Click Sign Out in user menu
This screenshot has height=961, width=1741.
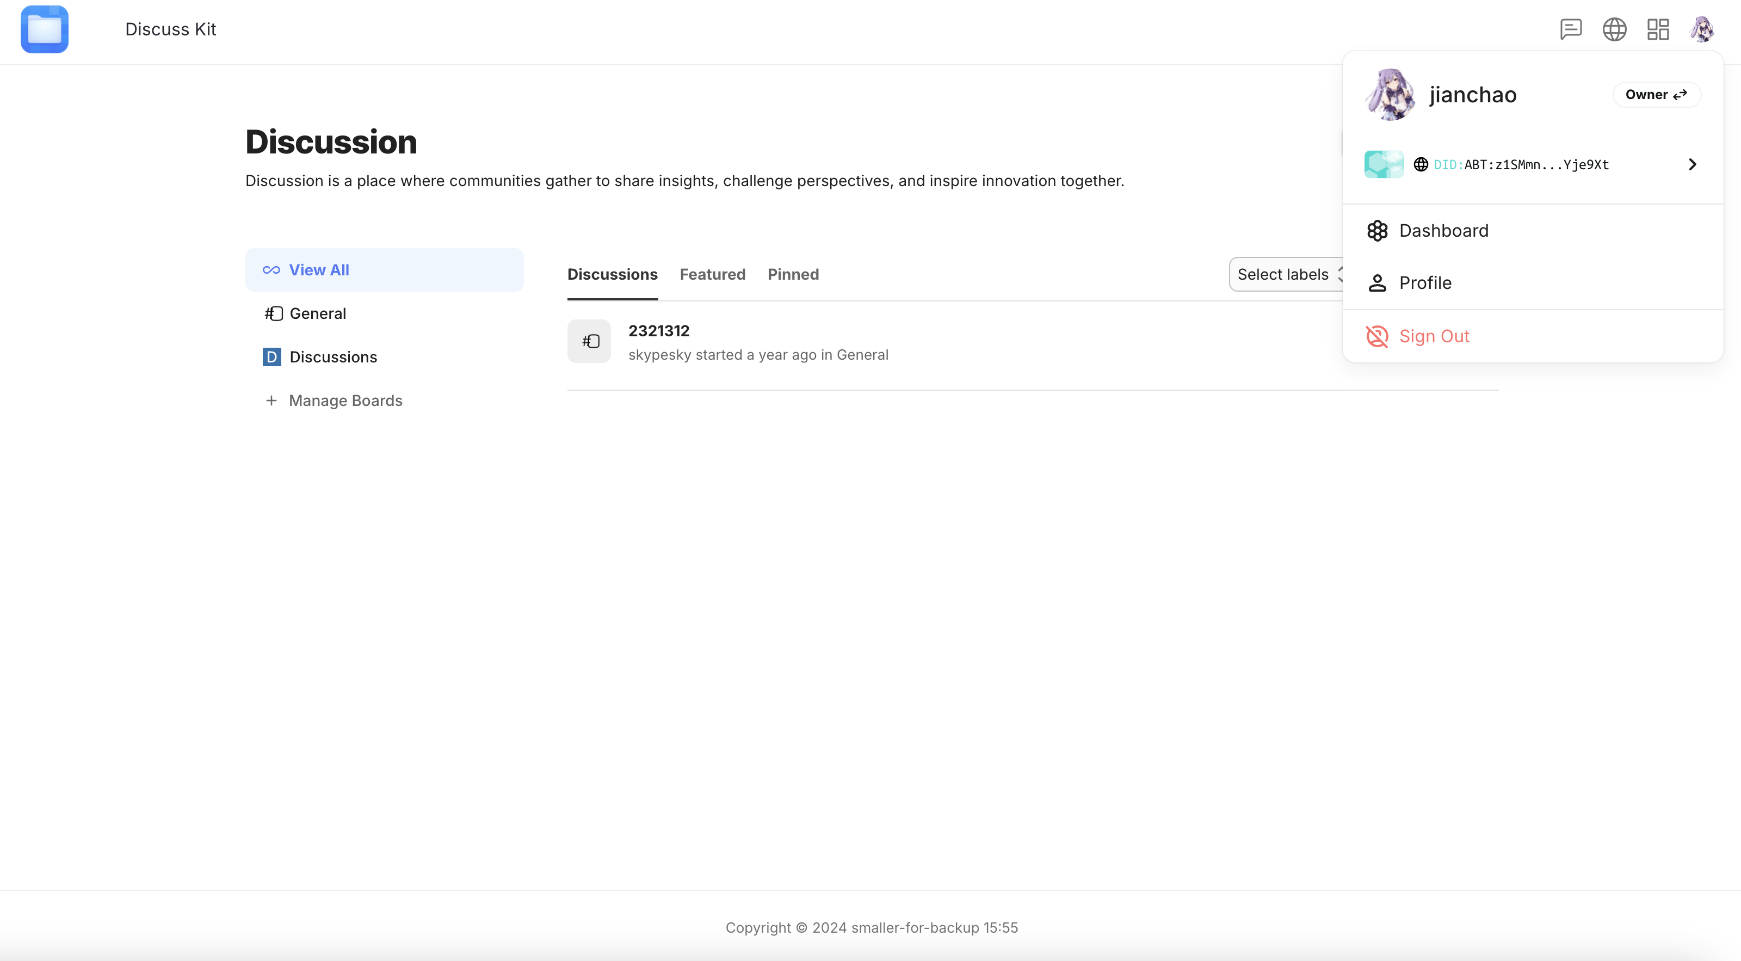1434,336
